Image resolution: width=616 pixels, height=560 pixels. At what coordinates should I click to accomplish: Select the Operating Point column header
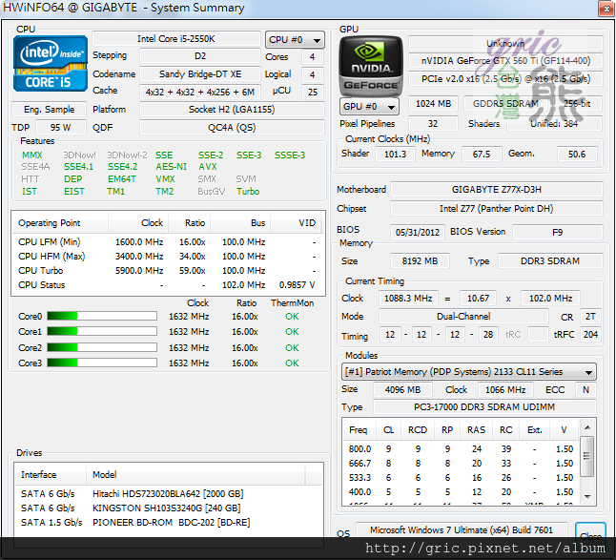click(x=60, y=223)
